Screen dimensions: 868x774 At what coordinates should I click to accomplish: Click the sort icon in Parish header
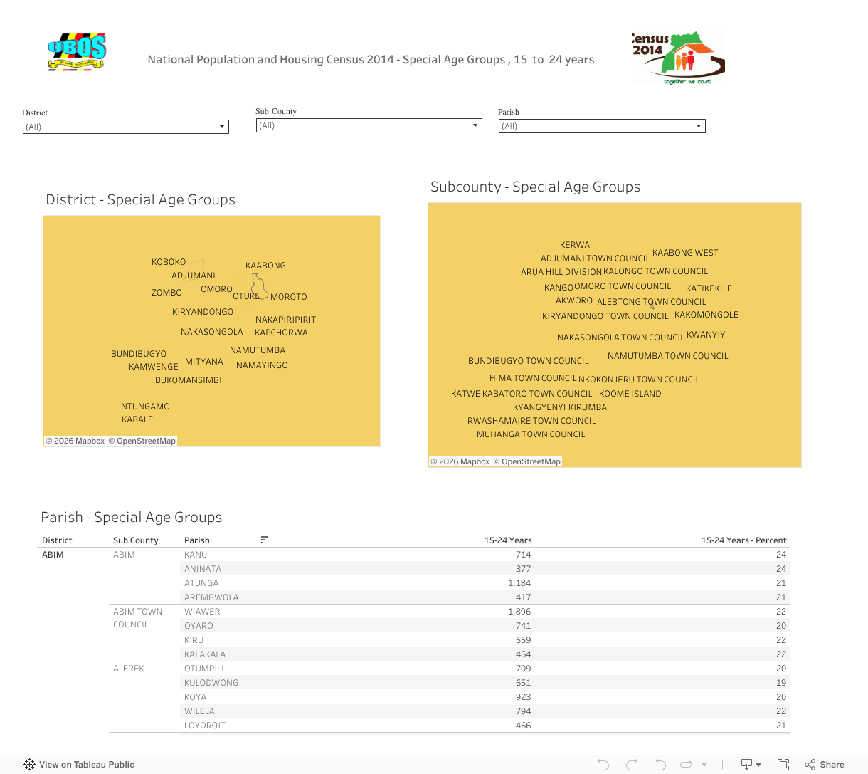(265, 540)
